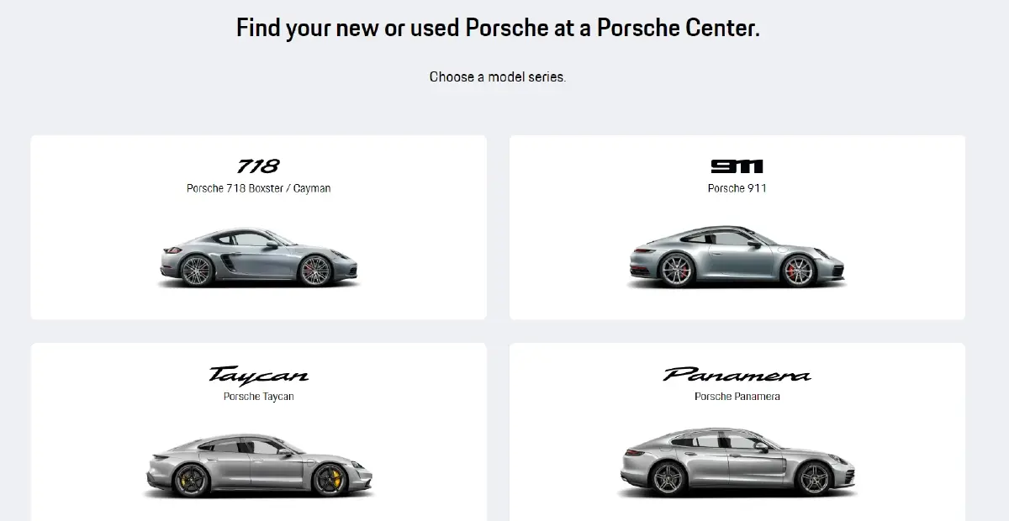Click the Choose a model series text
1009x521 pixels.
(x=497, y=76)
